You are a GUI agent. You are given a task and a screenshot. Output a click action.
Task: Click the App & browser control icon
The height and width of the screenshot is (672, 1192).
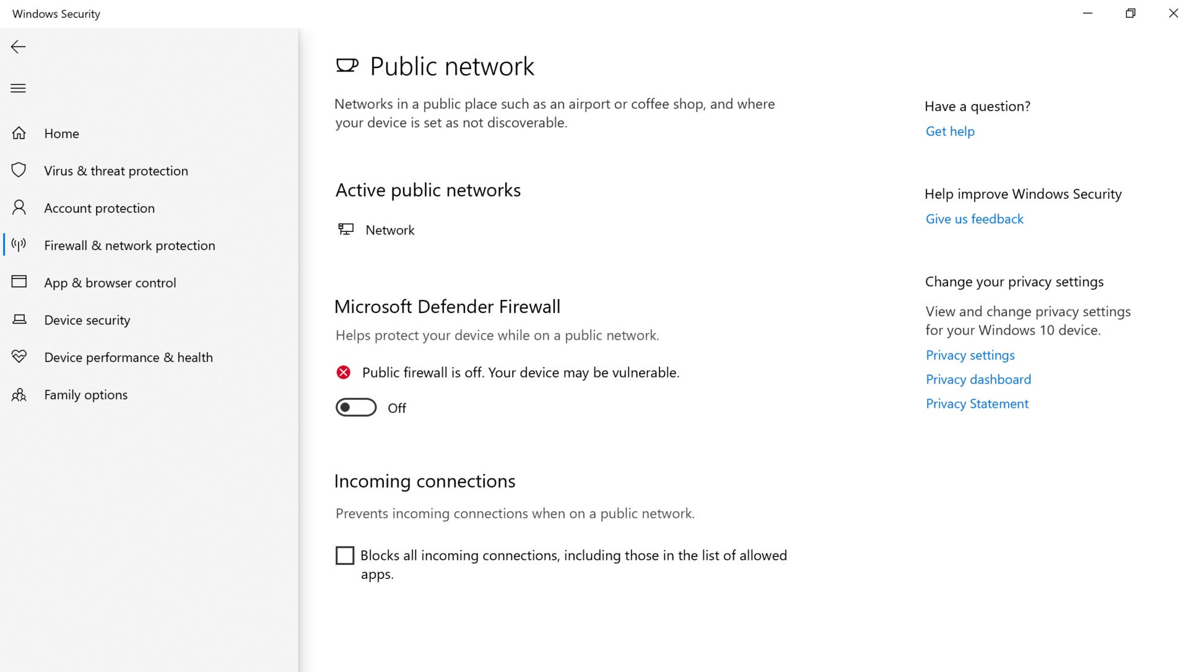click(19, 282)
